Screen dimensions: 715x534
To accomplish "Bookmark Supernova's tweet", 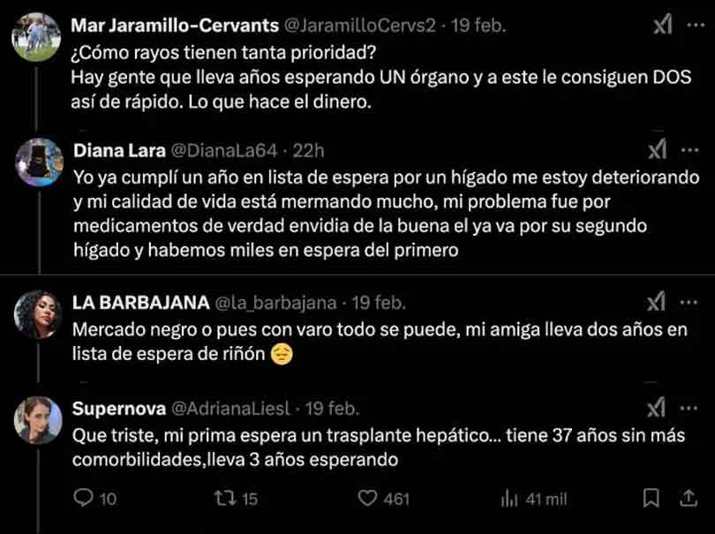I will click(651, 498).
